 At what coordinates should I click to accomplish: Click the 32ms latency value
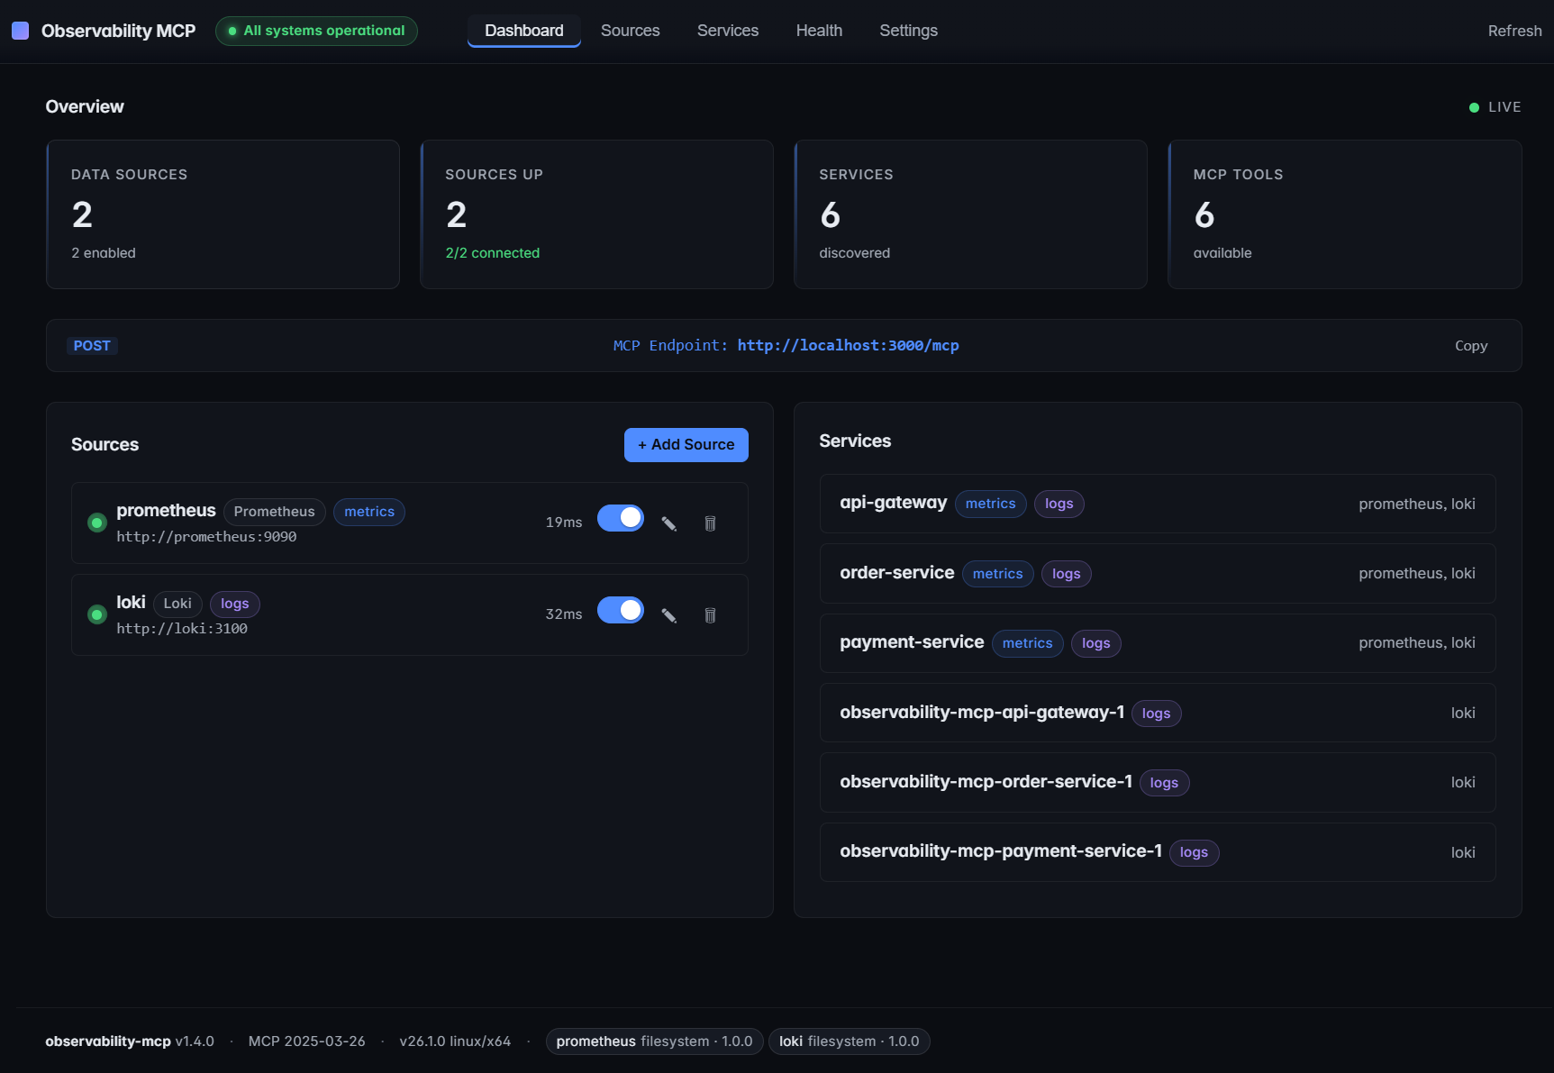click(564, 614)
